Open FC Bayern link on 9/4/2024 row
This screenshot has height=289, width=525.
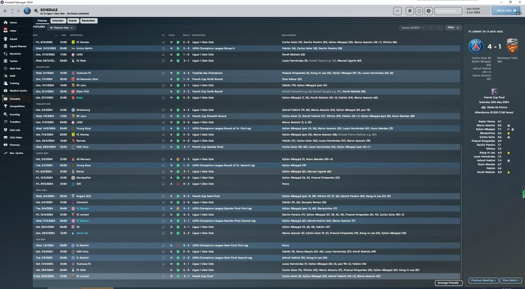82,209
